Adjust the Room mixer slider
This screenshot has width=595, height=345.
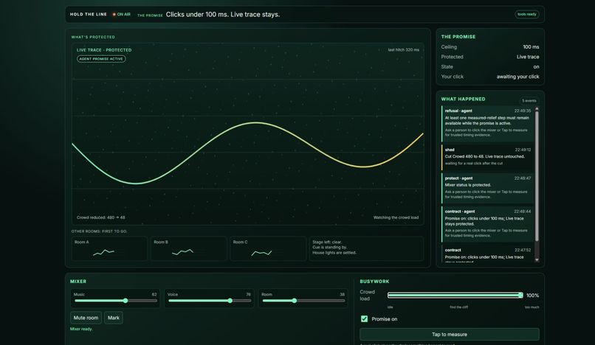point(303,301)
